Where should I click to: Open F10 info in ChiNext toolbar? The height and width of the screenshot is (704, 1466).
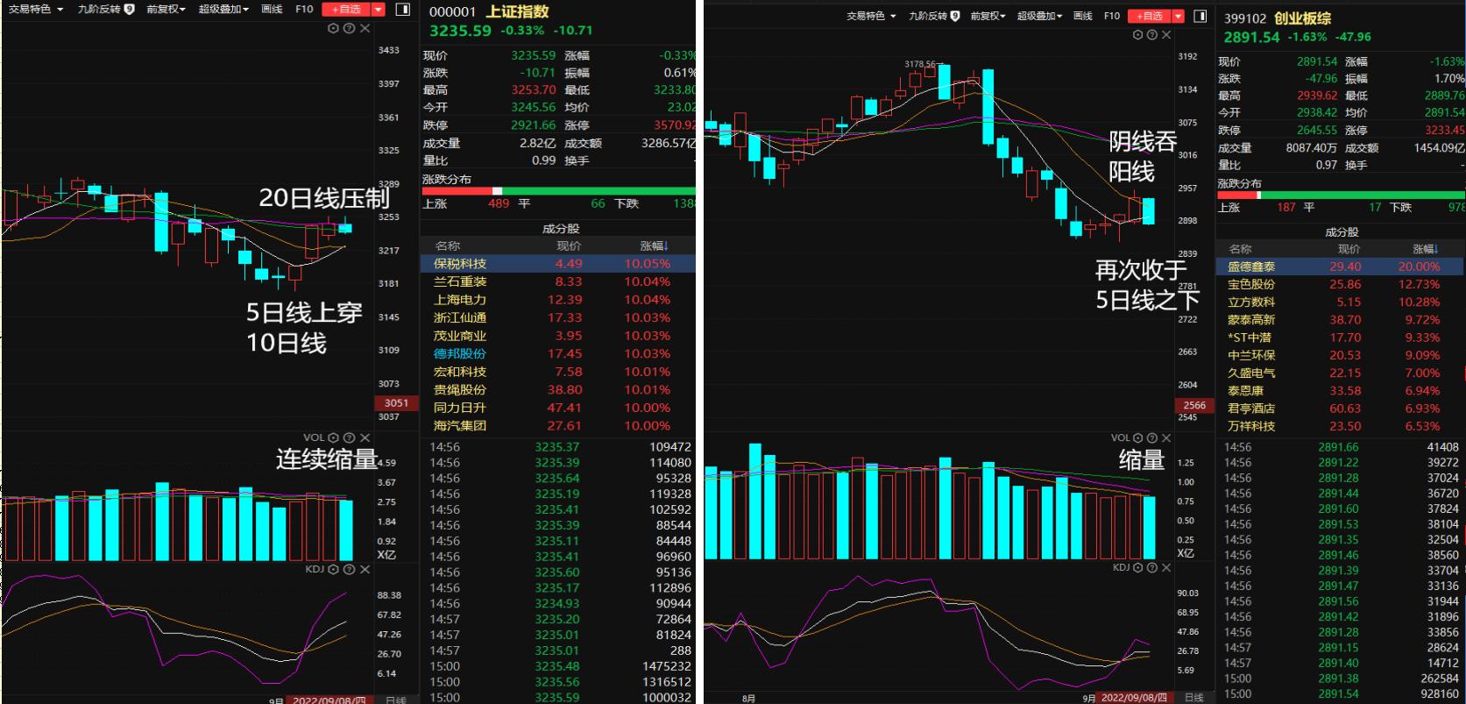pyautogui.click(x=1112, y=16)
